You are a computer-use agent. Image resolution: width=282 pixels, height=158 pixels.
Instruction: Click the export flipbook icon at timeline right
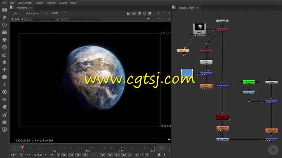164,155
